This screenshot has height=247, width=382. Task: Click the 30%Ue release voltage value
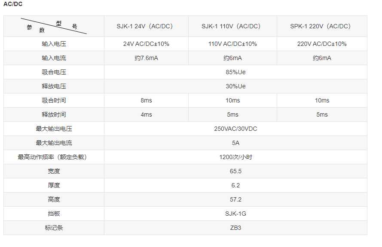point(235,86)
